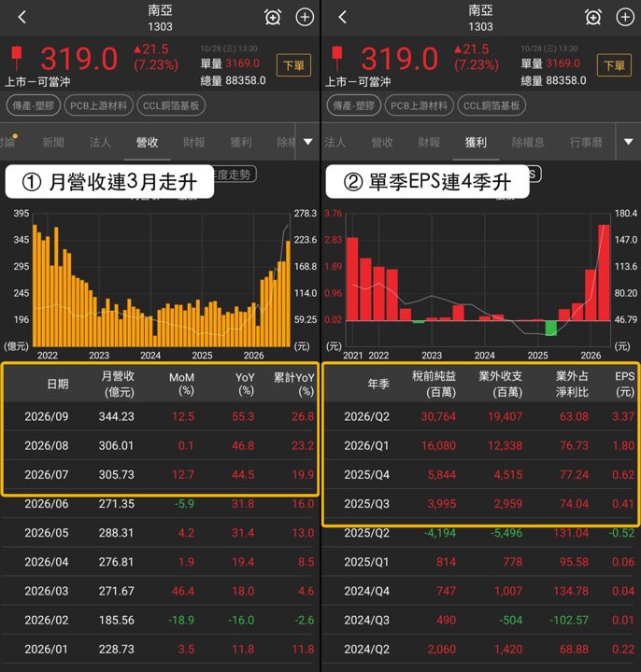Screen dimensions: 641x672
Task: Tap 稅前純益 column header
Action: 434,384
